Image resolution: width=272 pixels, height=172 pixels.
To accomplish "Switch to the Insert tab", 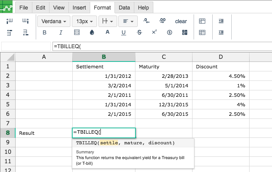I will (x=79, y=8).
